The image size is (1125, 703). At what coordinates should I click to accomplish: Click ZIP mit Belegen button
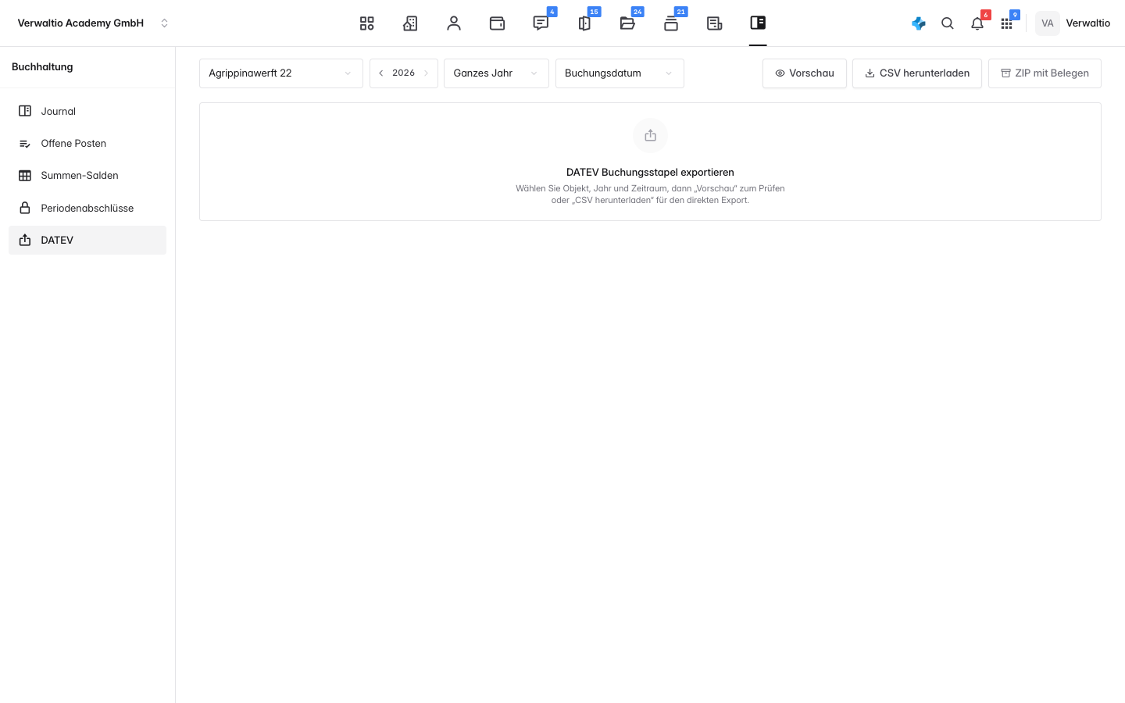[1045, 73]
